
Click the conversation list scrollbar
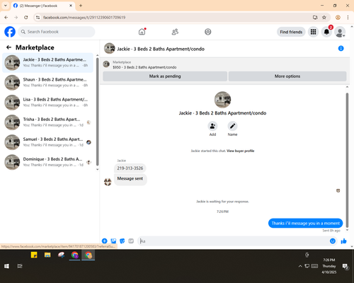[x=97, y=112]
